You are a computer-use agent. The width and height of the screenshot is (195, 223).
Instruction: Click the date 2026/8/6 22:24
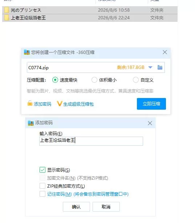click(x=114, y=18)
